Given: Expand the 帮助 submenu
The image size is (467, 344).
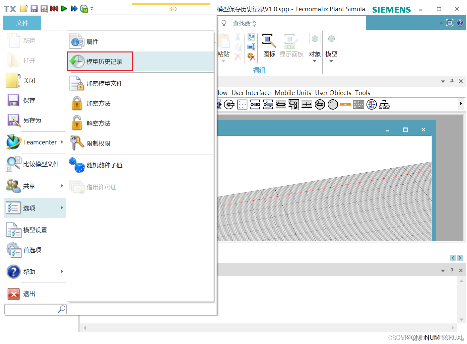Looking at the screenshot, I should [35, 272].
